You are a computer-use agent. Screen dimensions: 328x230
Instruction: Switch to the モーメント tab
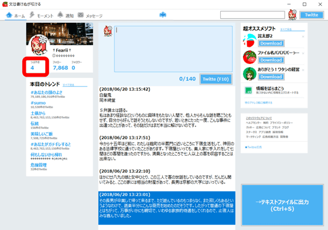pyautogui.click(x=41, y=15)
